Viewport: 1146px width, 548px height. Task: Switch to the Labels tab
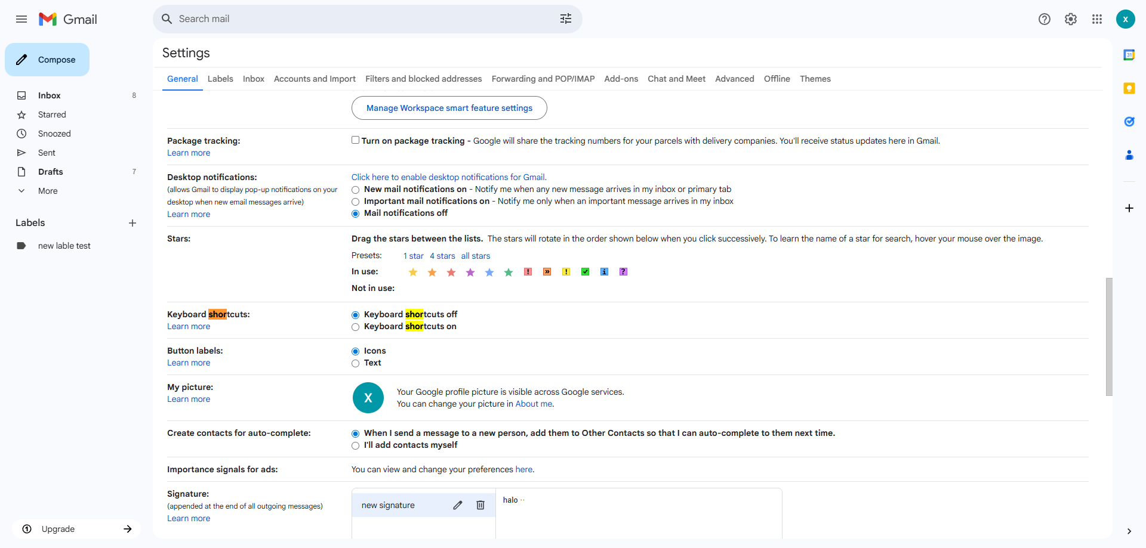click(220, 79)
